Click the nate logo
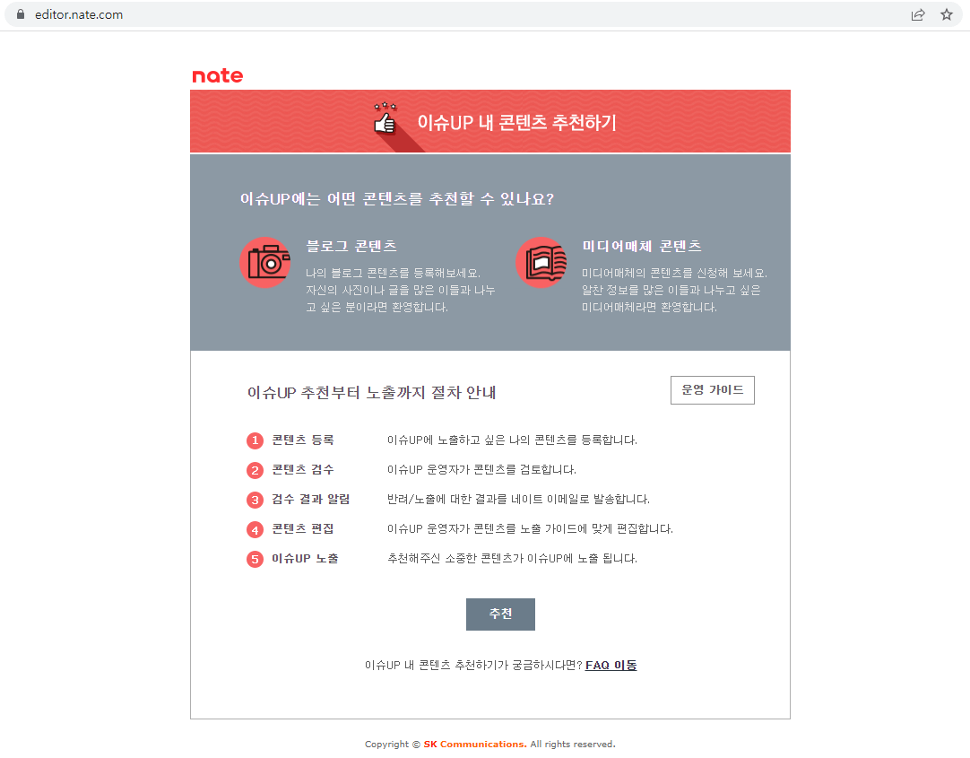Viewport: 970px width, 758px height. point(216,75)
